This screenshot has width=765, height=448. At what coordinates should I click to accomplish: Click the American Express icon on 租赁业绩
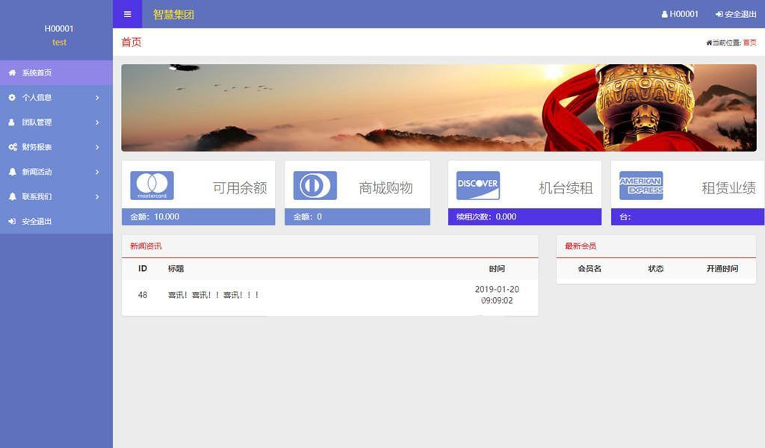click(641, 186)
